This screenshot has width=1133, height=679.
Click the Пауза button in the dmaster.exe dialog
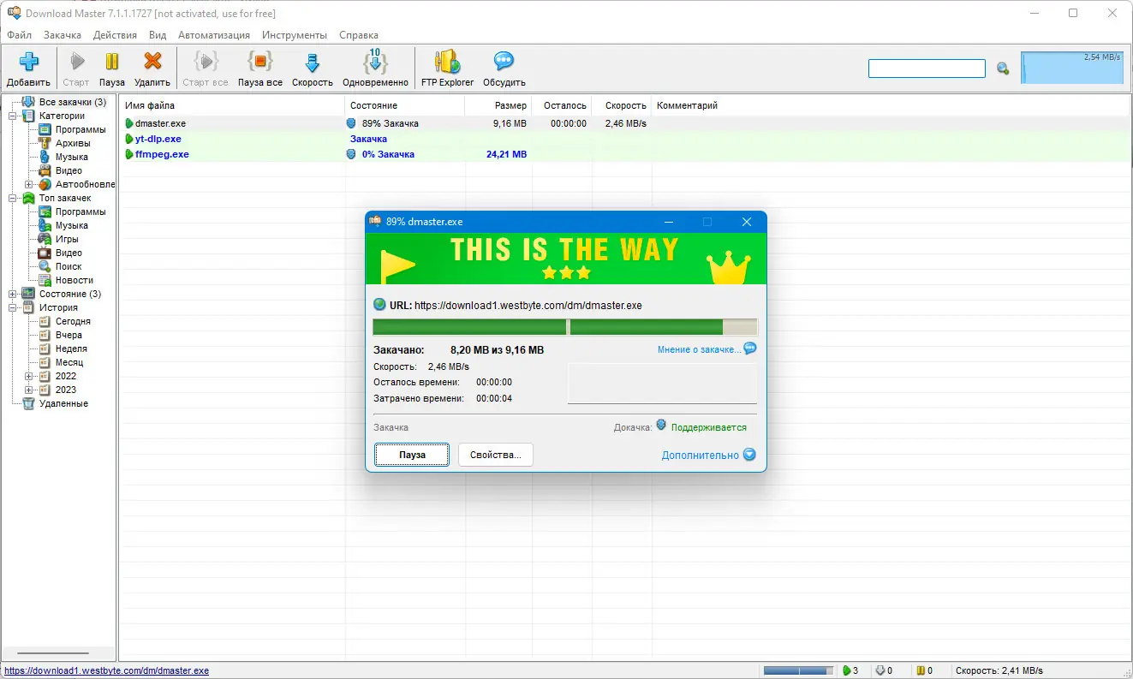(412, 455)
